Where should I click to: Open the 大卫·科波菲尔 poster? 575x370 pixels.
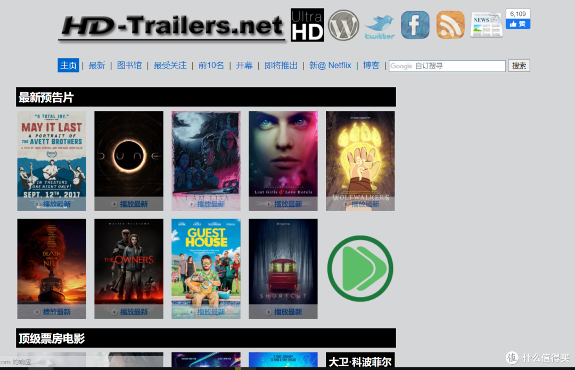pyautogui.click(x=360, y=360)
